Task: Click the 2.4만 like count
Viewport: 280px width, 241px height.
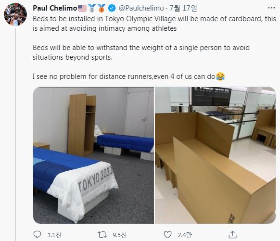Action: pos(185,235)
